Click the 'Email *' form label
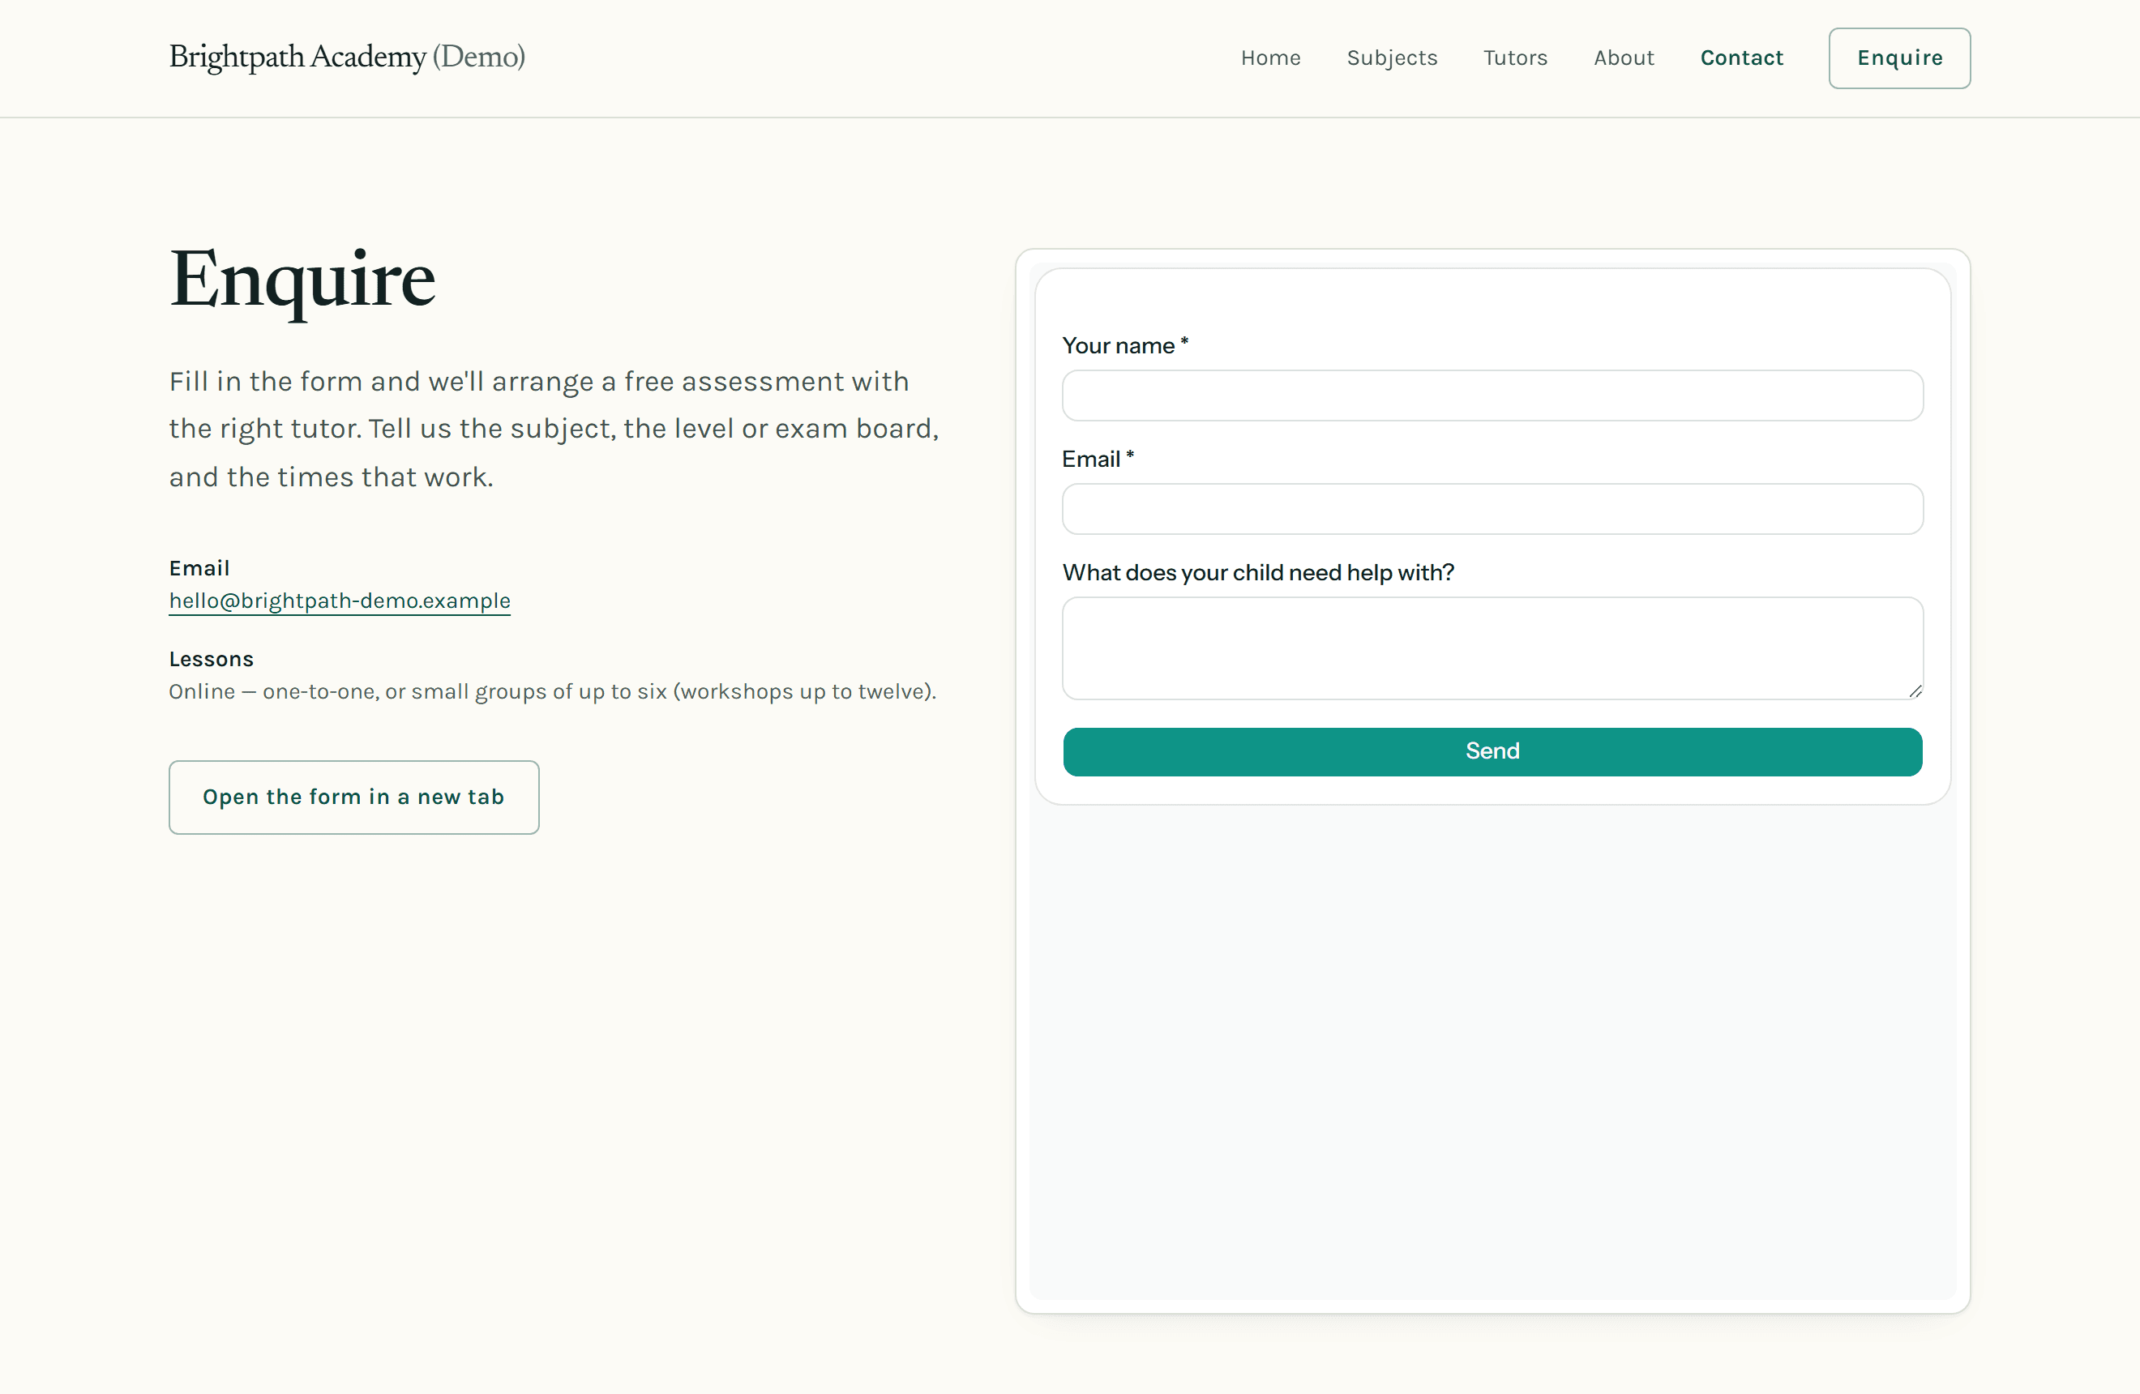Viewport: 2140px width, 1394px height. [1098, 460]
